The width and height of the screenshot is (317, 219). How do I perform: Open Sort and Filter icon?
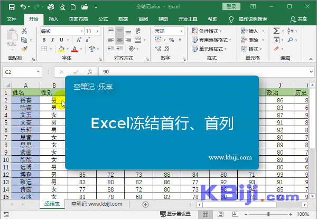click(x=290, y=31)
